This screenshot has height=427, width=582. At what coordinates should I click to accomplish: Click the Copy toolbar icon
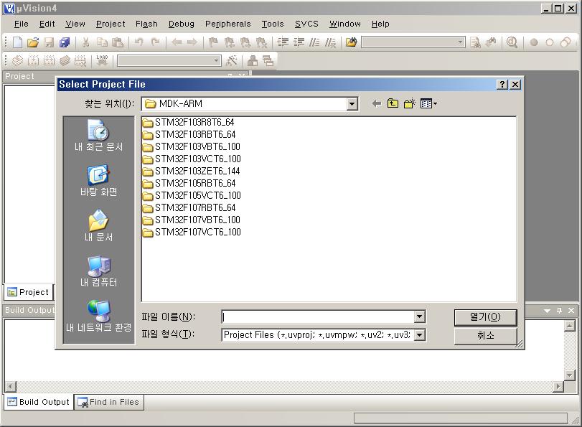102,42
